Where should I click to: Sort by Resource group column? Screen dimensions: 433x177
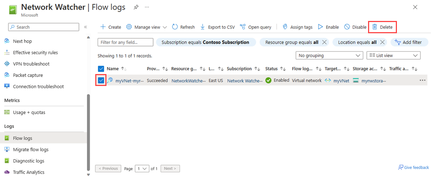coord(188,69)
